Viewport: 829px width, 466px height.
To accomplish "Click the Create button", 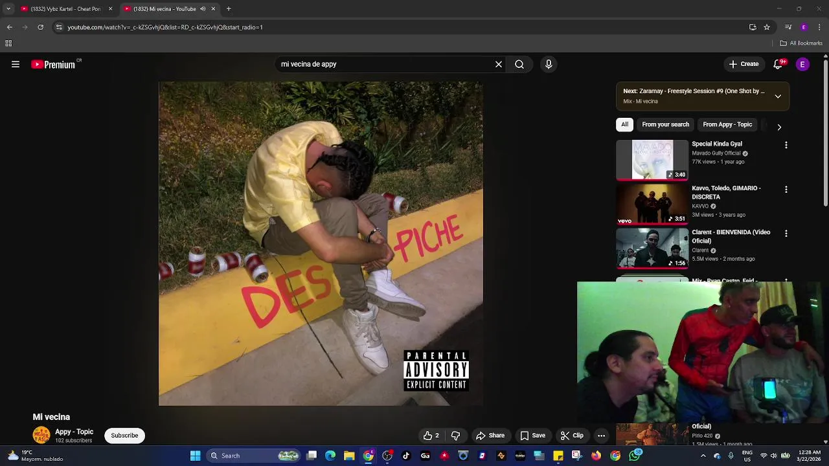I will pyautogui.click(x=744, y=64).
